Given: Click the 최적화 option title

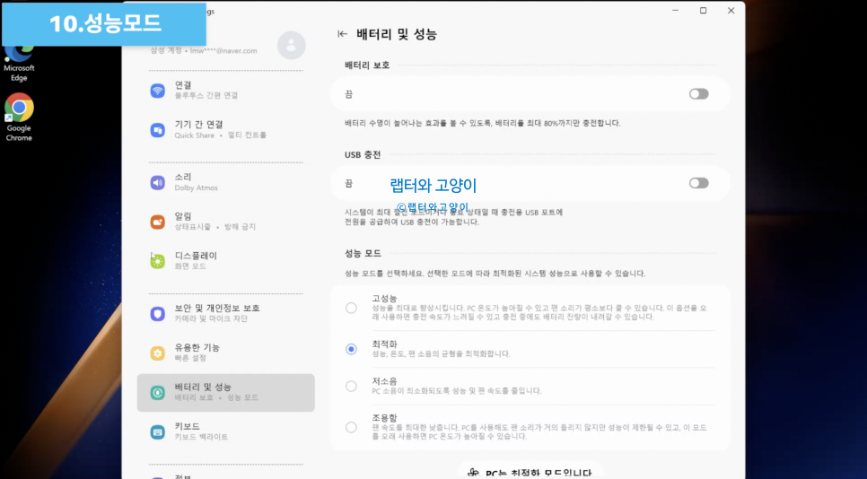Looking at the screenshot, I should 384,344.
